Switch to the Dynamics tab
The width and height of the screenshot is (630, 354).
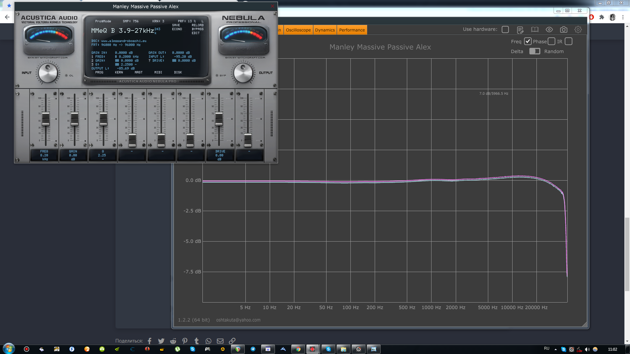click(x=325, y=30)
